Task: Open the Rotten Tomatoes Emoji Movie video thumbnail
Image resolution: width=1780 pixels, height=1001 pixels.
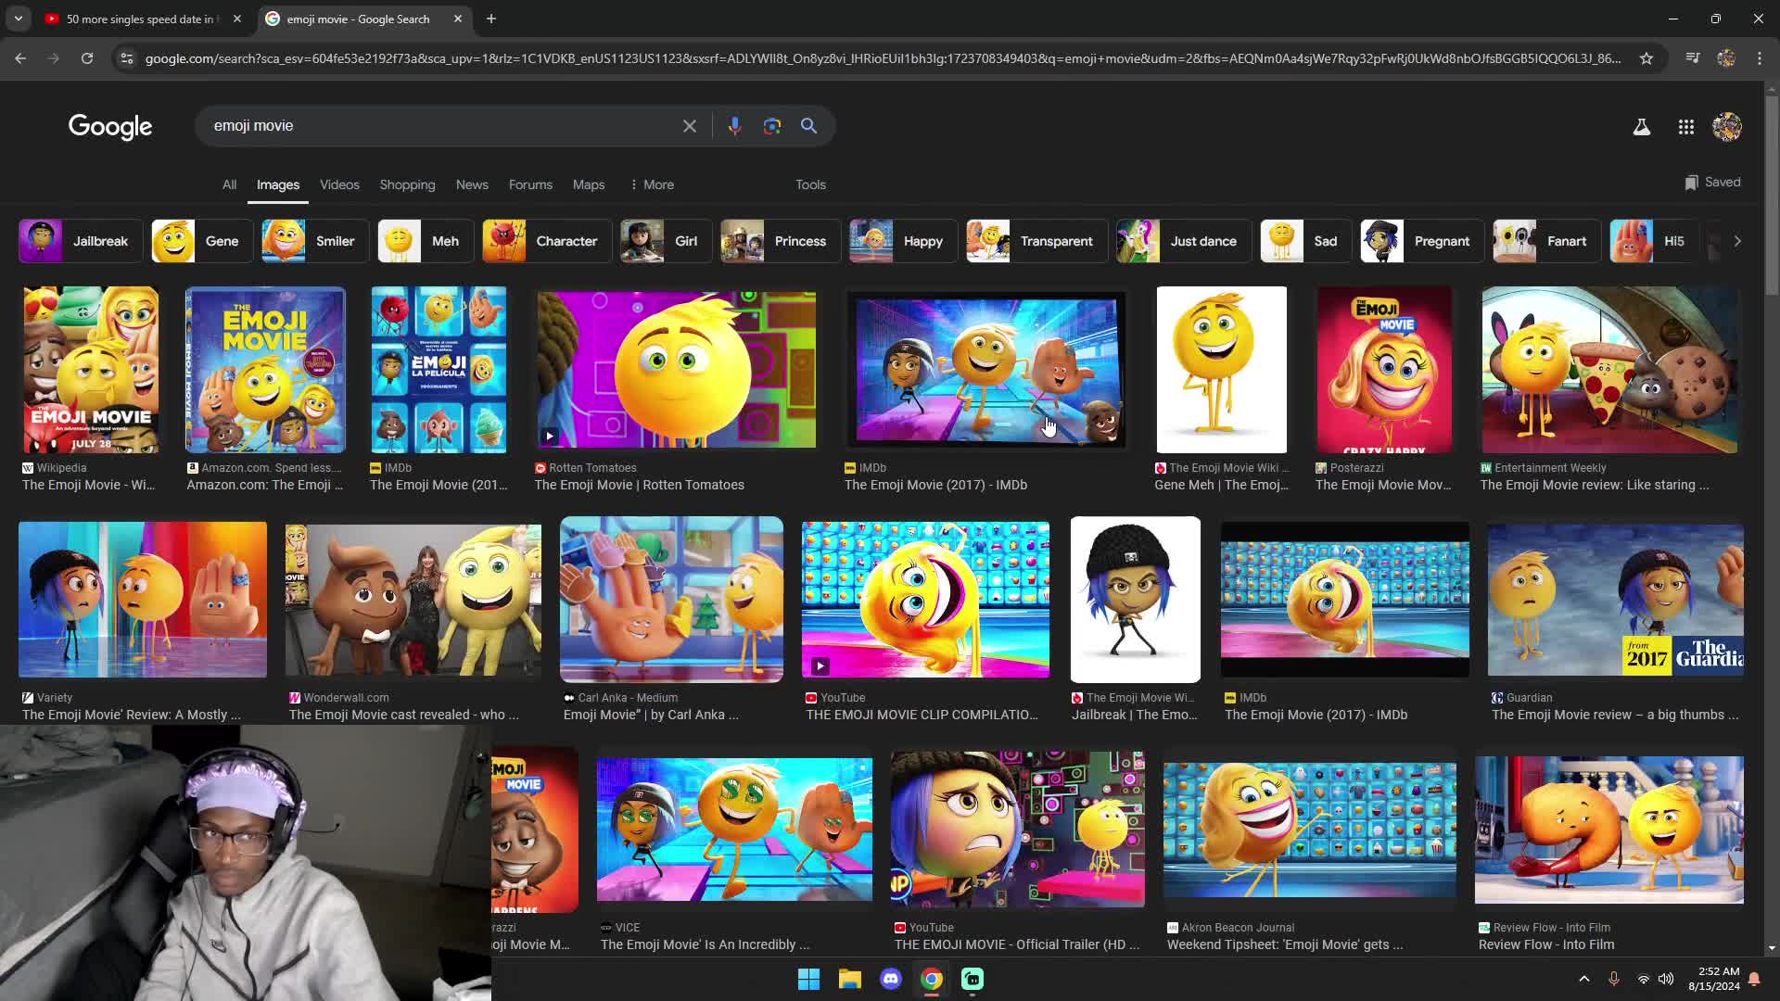Action: pyautogui.click(x=677, y=369)
